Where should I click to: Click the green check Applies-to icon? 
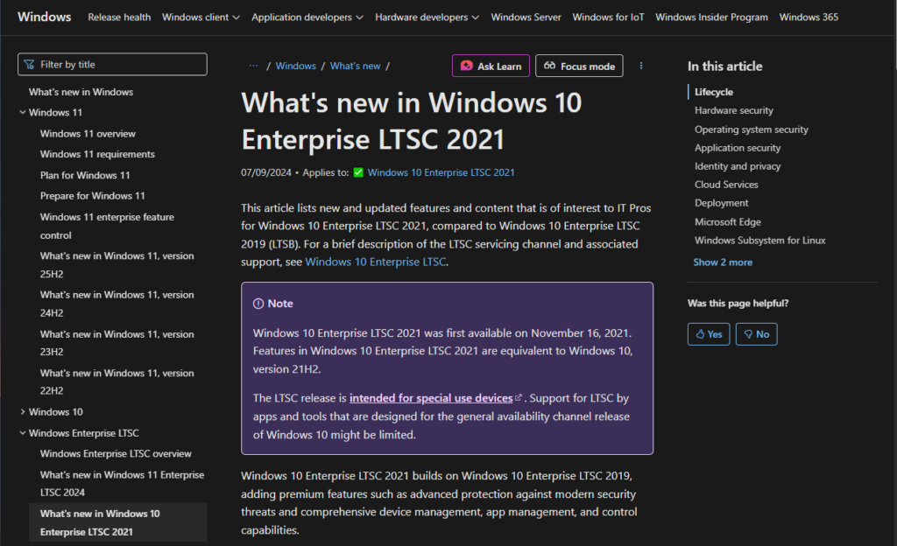(x=357, y=172)
